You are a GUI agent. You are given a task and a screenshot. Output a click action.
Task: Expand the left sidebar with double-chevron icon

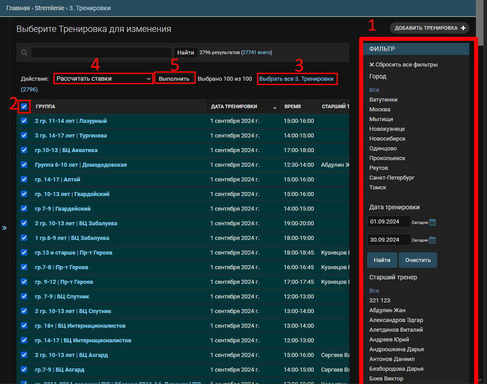[4, 228]
